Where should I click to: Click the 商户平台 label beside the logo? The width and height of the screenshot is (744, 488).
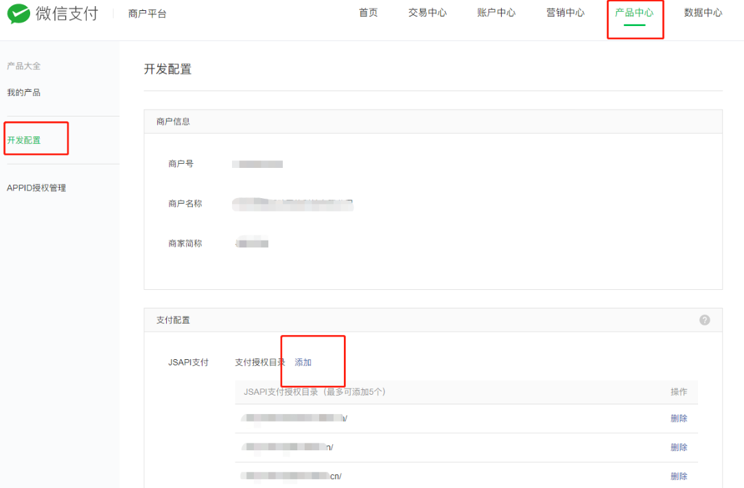coord(147,14)
